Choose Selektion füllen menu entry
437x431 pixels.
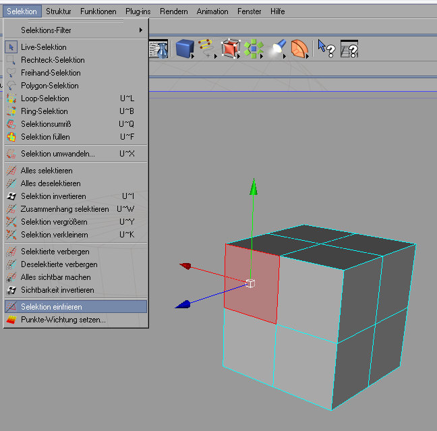76,137
